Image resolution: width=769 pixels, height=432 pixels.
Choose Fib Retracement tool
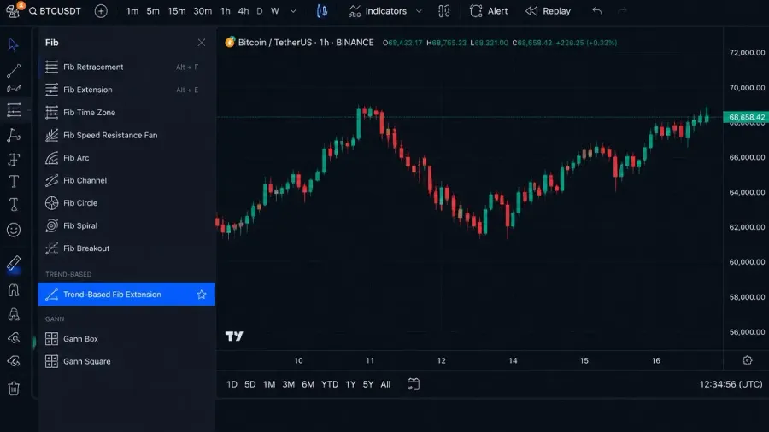coord(126,67)
